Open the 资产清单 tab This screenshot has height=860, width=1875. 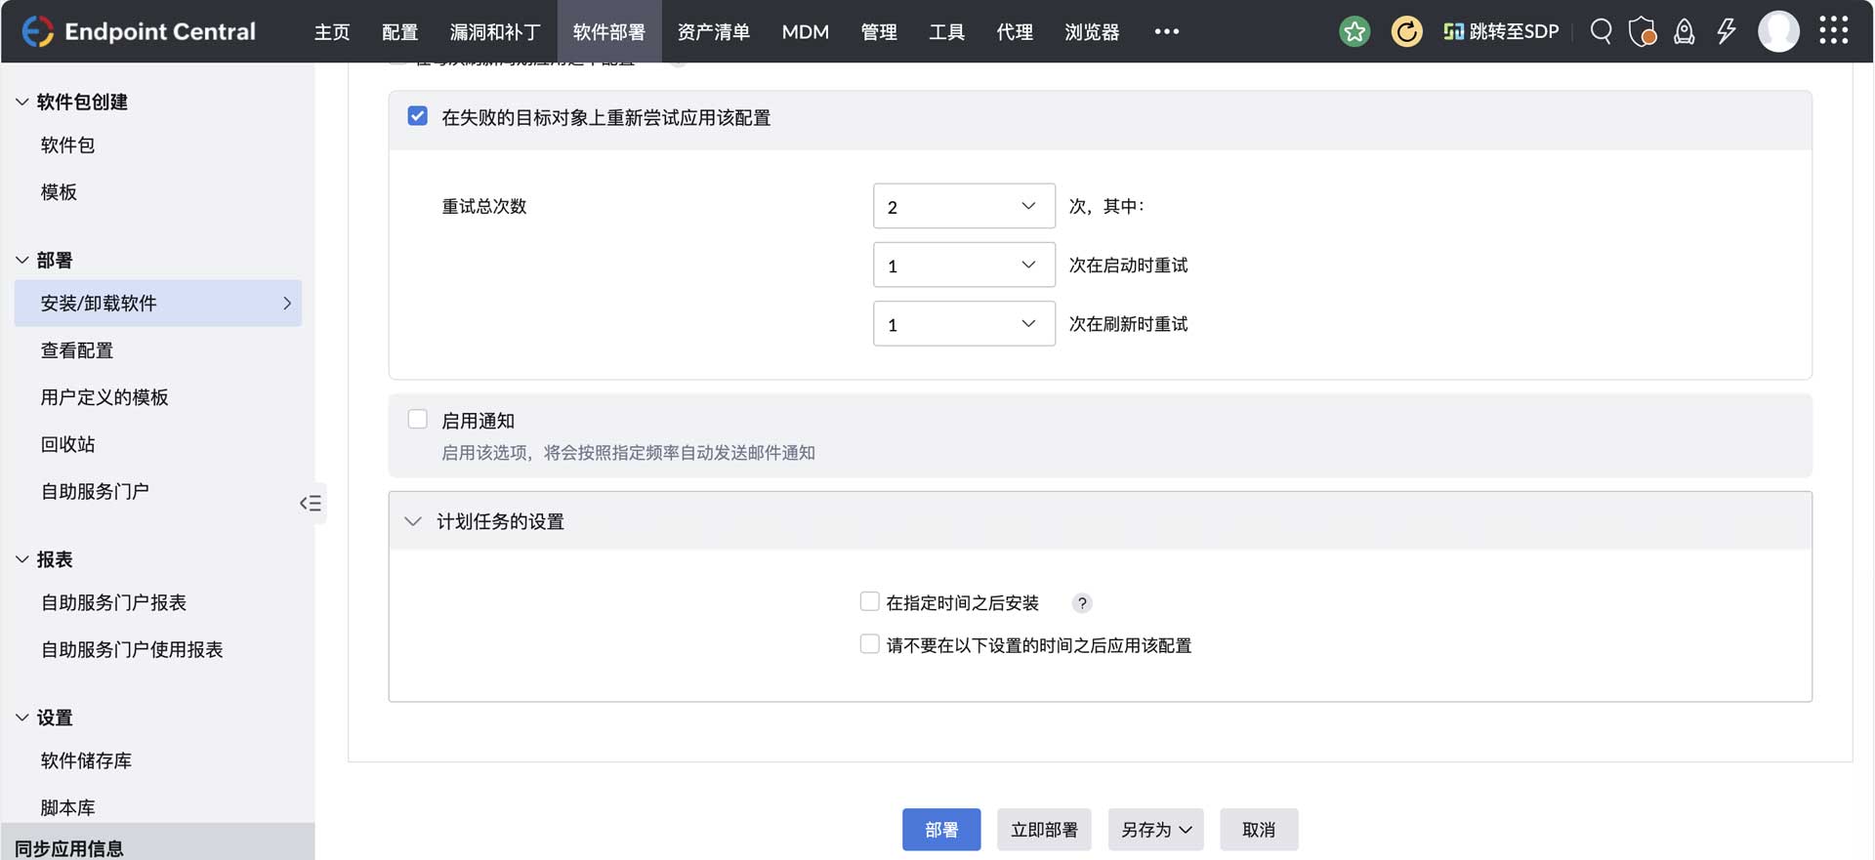(x=714, y=31)
